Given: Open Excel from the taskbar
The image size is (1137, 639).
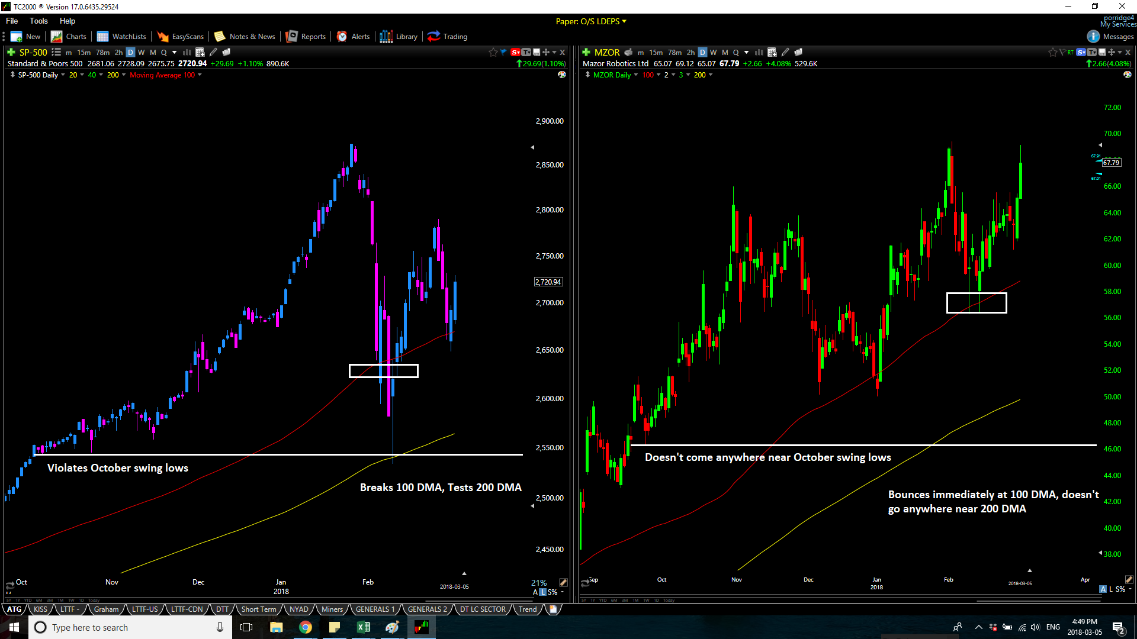Looking at the screenshot, I should pos(363,627).
